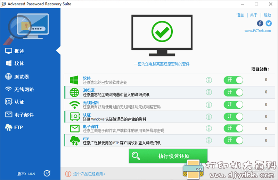
Task: Click the large monitor checkmark image
Action: point(162,35)
